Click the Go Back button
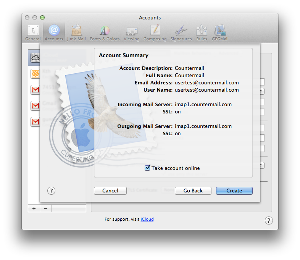The height and width of the screenshot is (260, 300). tap(193, 191)
